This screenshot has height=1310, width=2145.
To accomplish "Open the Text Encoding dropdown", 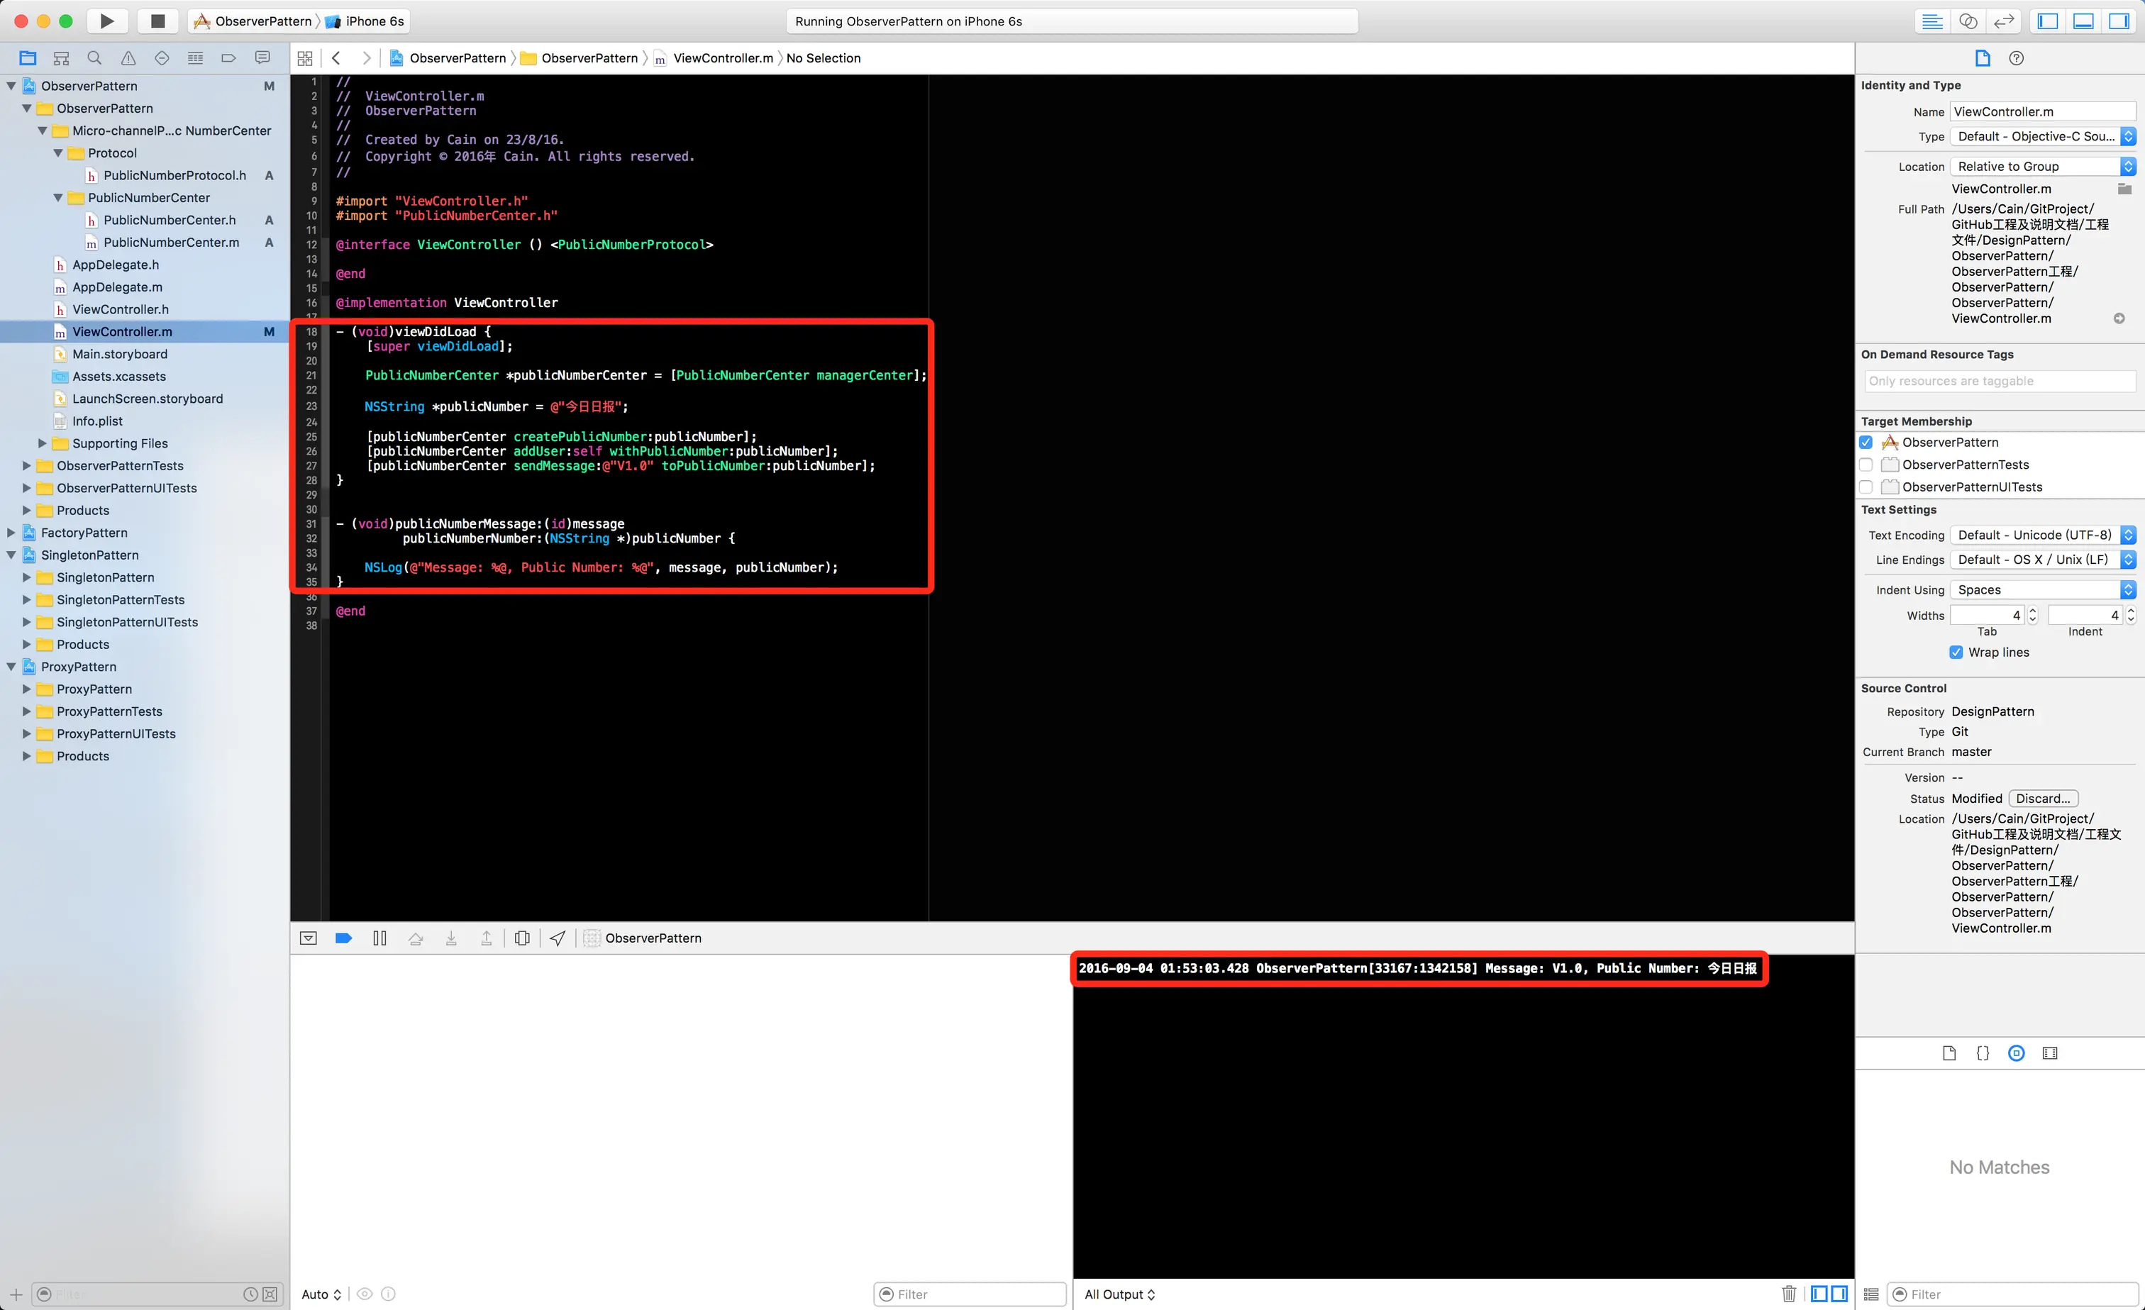I will [x=2041, y=535].
